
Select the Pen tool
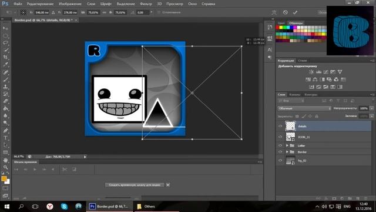tap(5, 131)
